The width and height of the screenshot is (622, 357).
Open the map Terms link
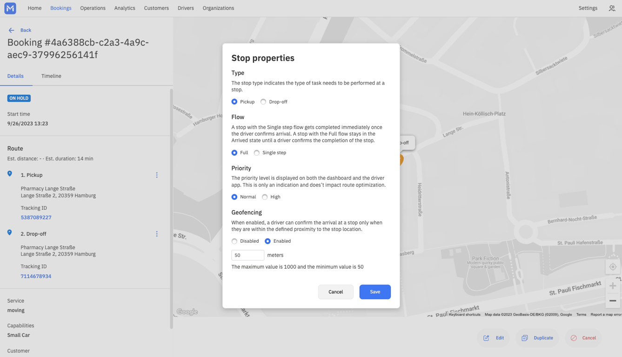tap(581, 315)
